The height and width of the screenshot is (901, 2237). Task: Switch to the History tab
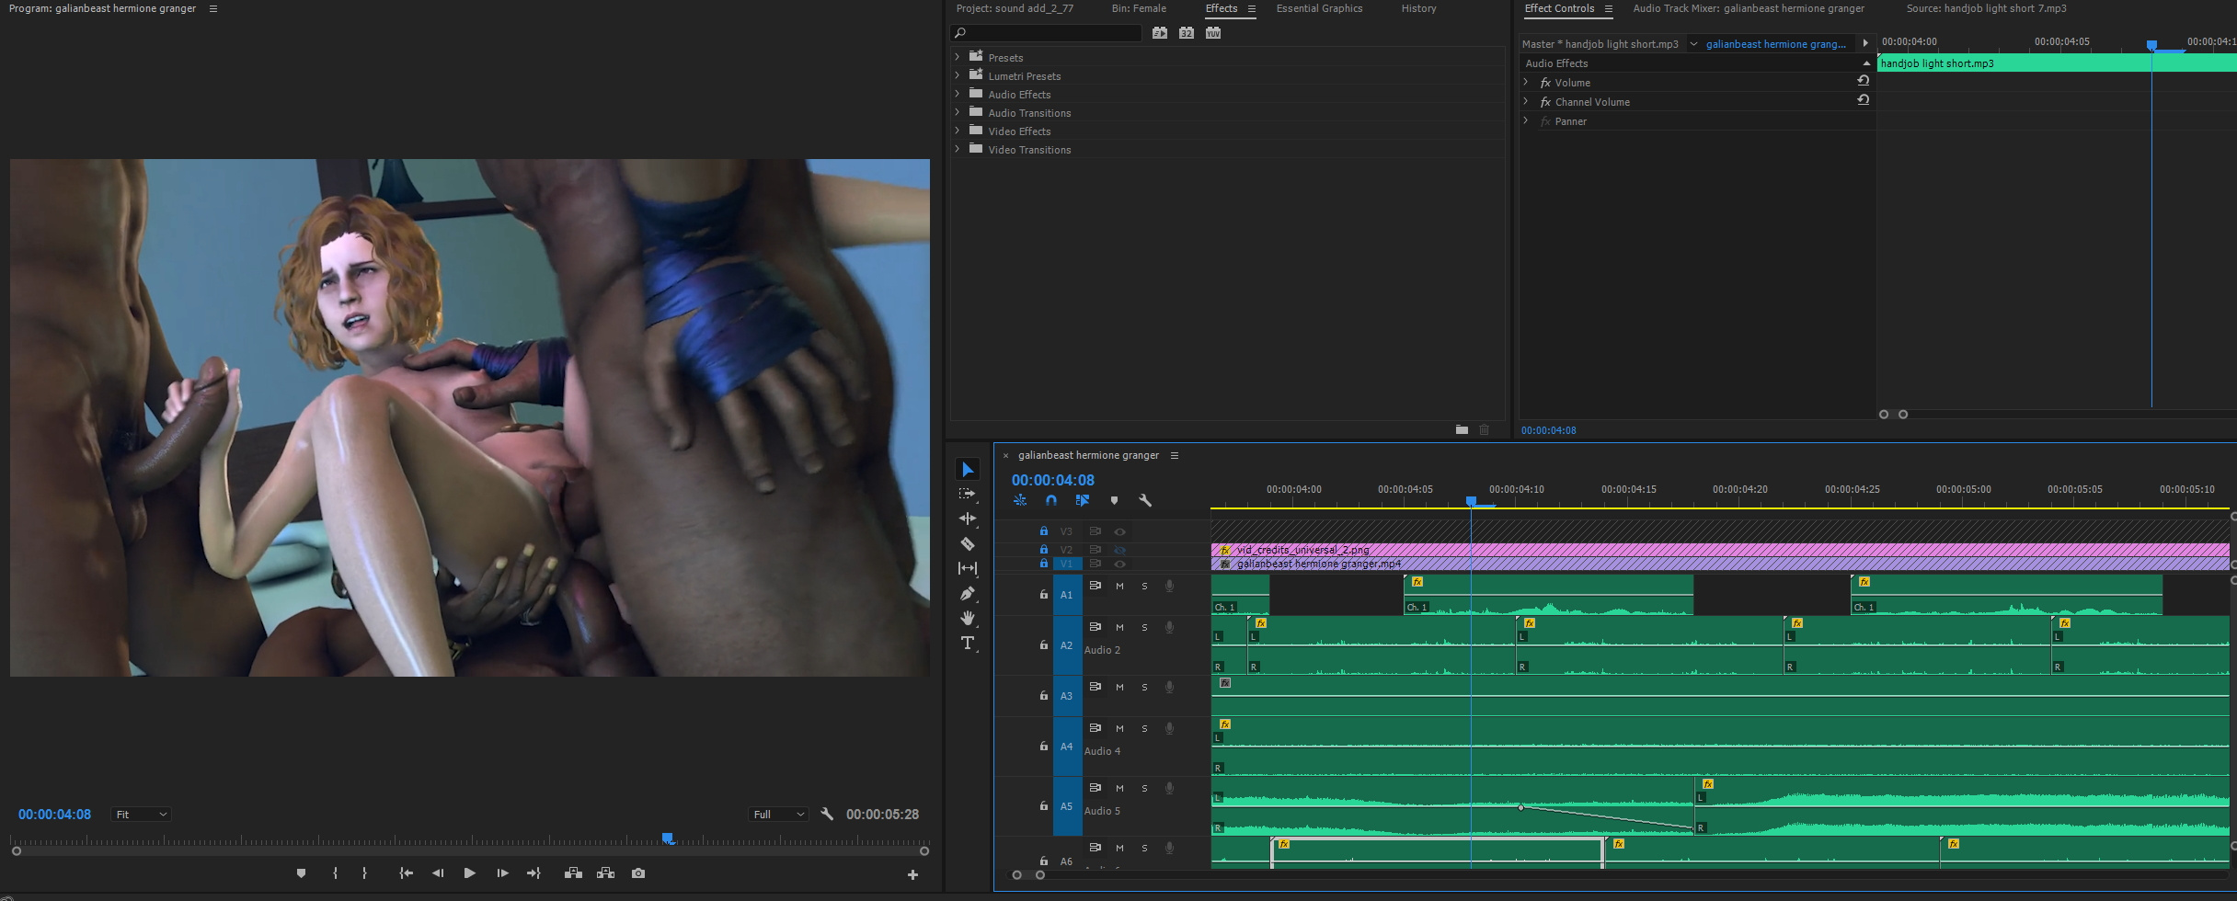(1418, 8)
